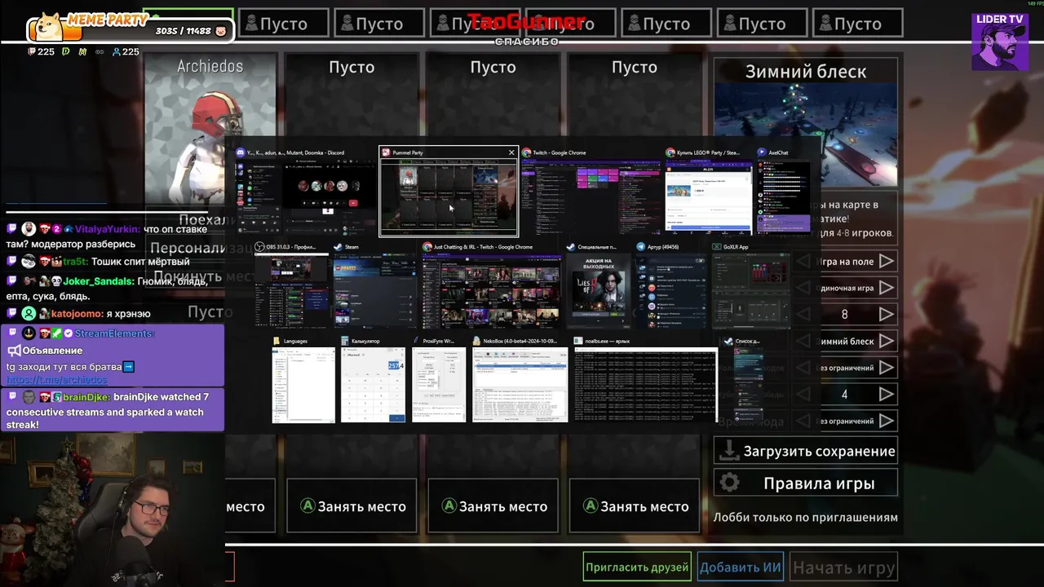Click Загрузить сохранение button
The width and height of the screenshot is (1044, 587).
tap(806, 450)
